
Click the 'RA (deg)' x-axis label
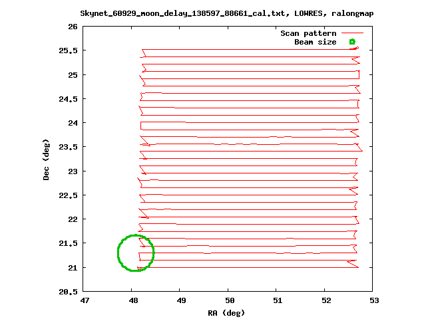point(226,313)
